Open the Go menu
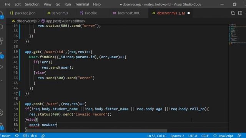Viewport: 246px width, 138px height. coord(58,4)
